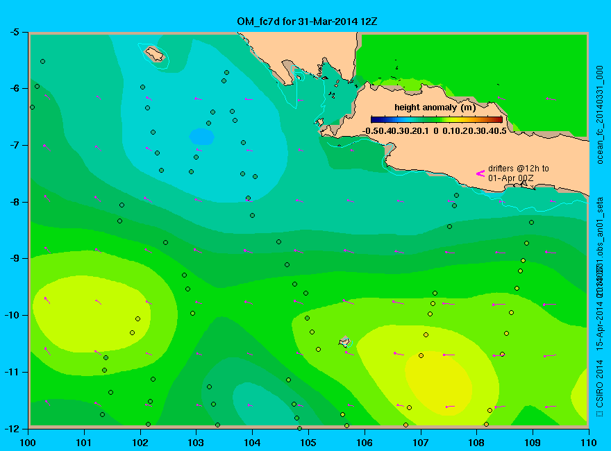Click the y-axis tick label "-12"
Screen dimensions: 611x451
pyautogui.click(x=12, y=428)
